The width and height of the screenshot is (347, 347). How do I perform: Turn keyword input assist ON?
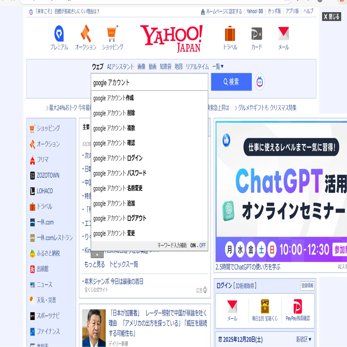(x=193, y=245)
